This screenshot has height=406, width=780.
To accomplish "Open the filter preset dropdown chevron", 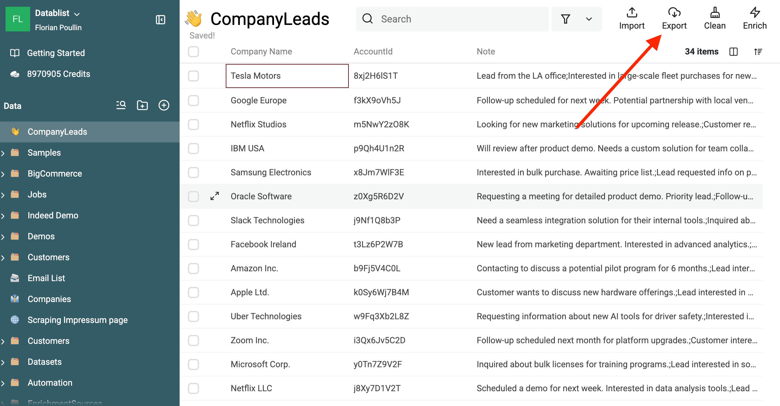I will [589, 19].
